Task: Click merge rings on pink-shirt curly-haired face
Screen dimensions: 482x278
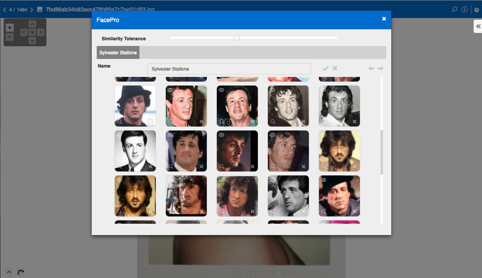Action: click(221, 180)
